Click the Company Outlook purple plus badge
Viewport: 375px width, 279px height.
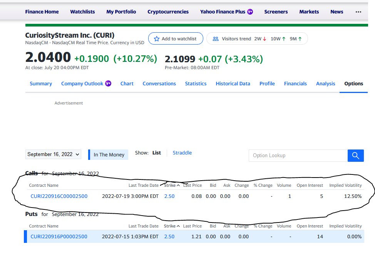[108, 83]
